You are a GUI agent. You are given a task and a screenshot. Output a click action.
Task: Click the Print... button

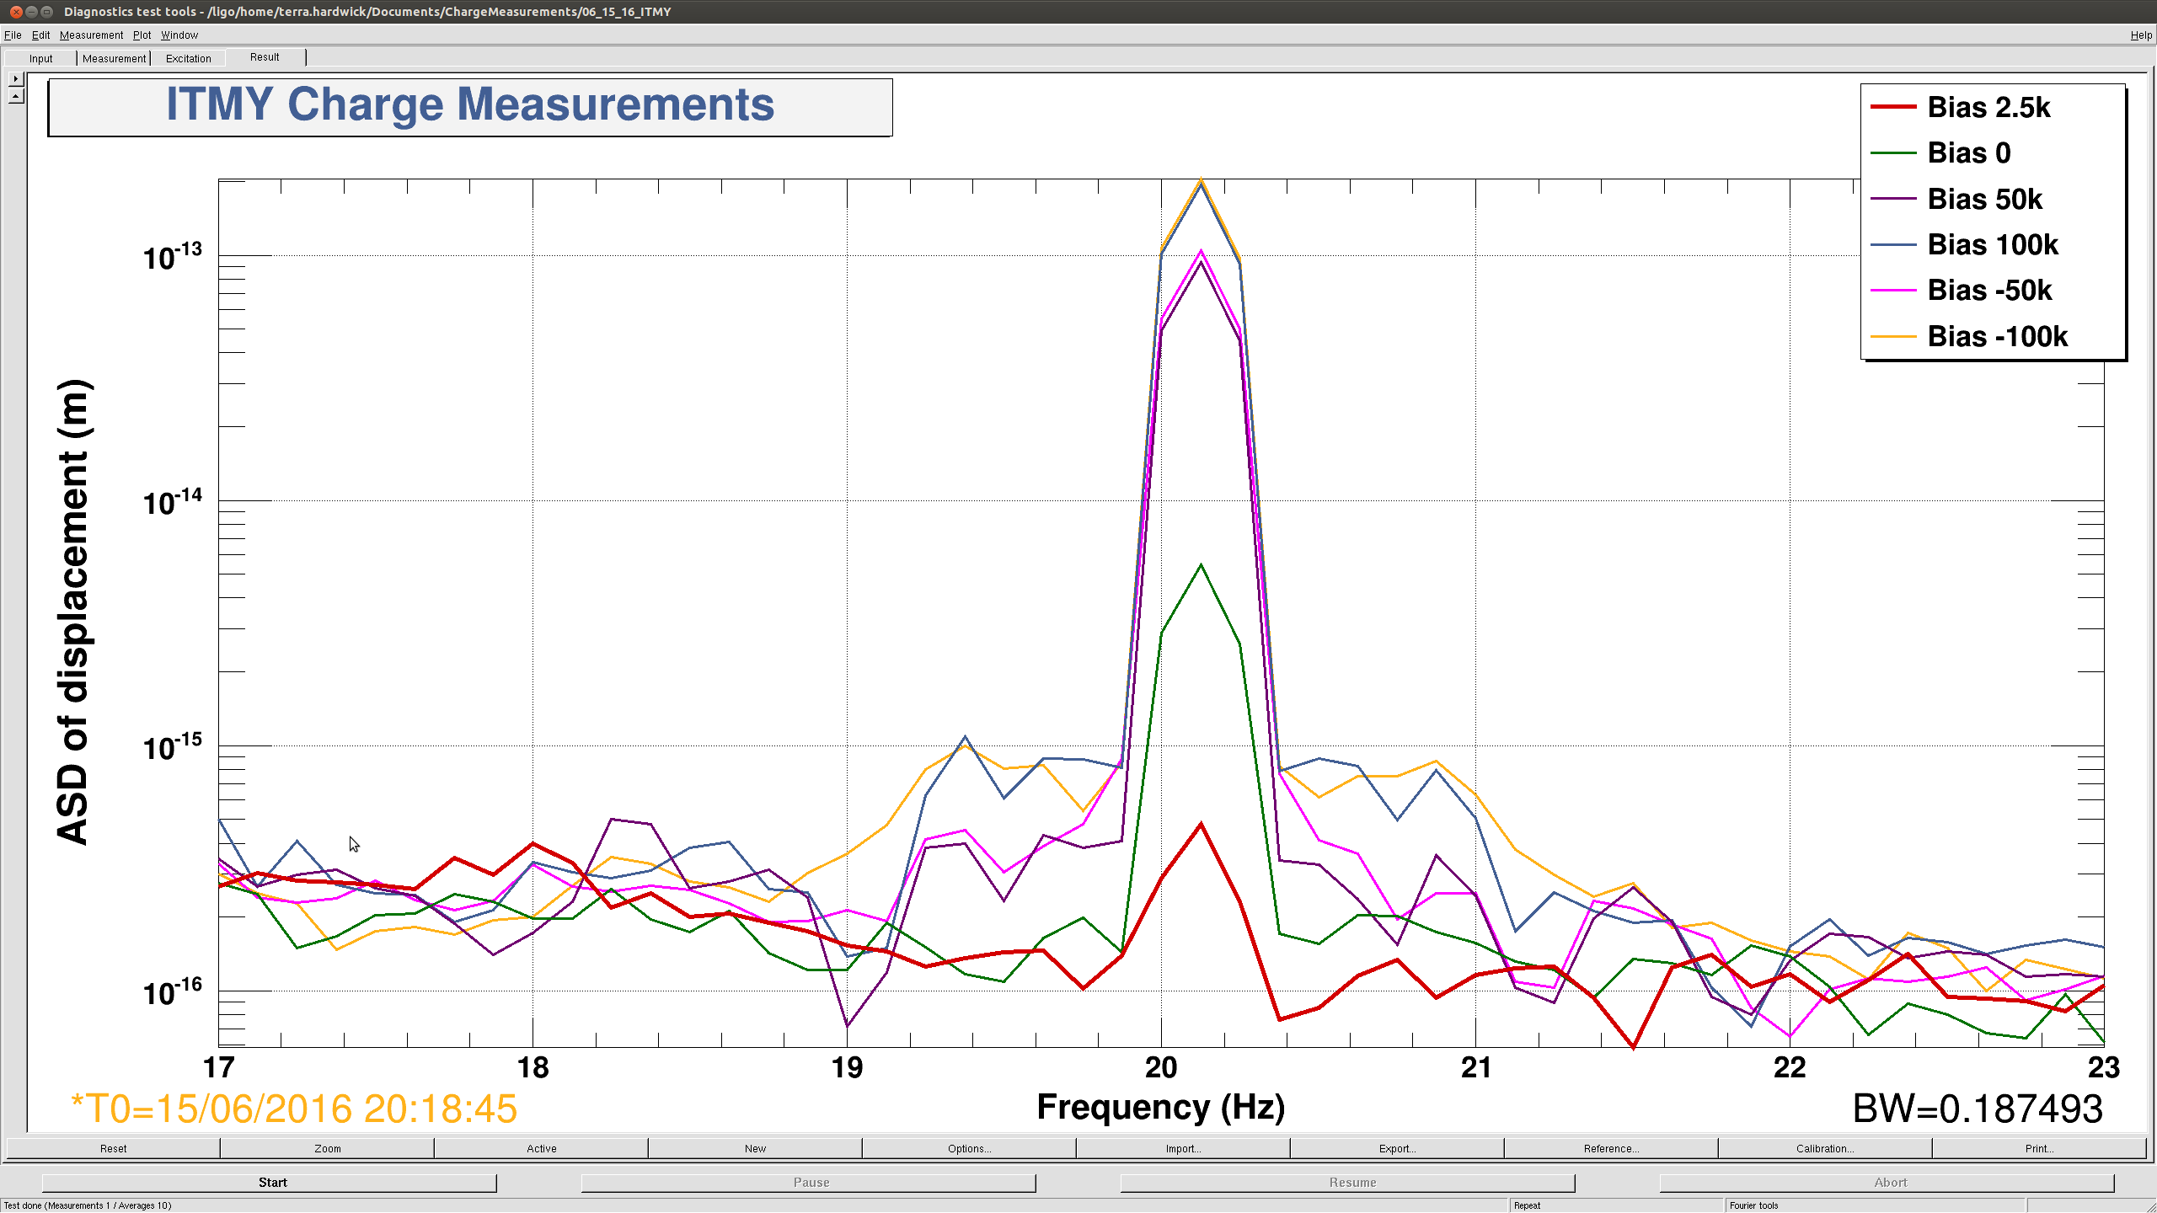pyautogui.click(x=2039, y=1148)
